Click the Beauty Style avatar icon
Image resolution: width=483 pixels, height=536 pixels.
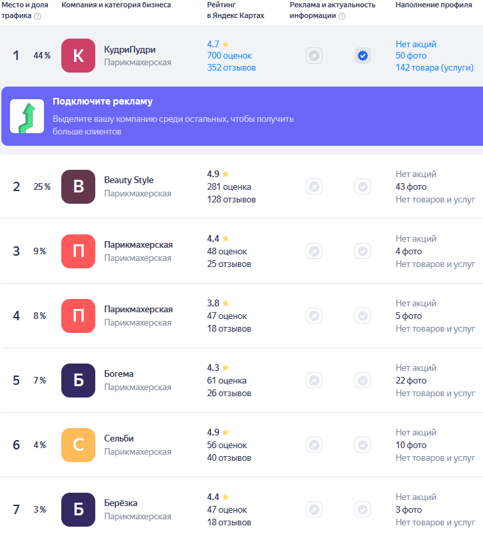(78, 186)
